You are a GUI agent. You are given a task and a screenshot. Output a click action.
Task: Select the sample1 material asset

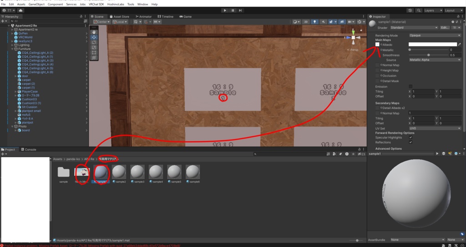(101, 174)
